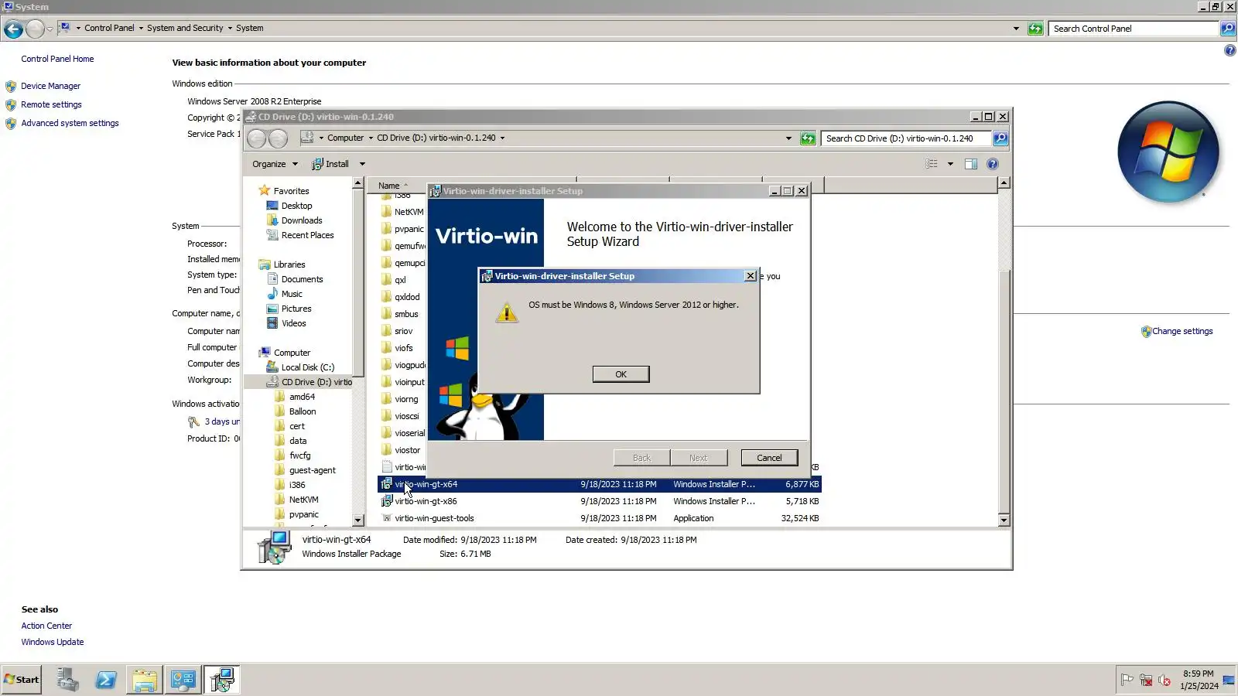The width and height of the screenshot is (1238, 696).
Task: Select the guest-agent folder in the navigation tree
Action: [x=312, y=470]
